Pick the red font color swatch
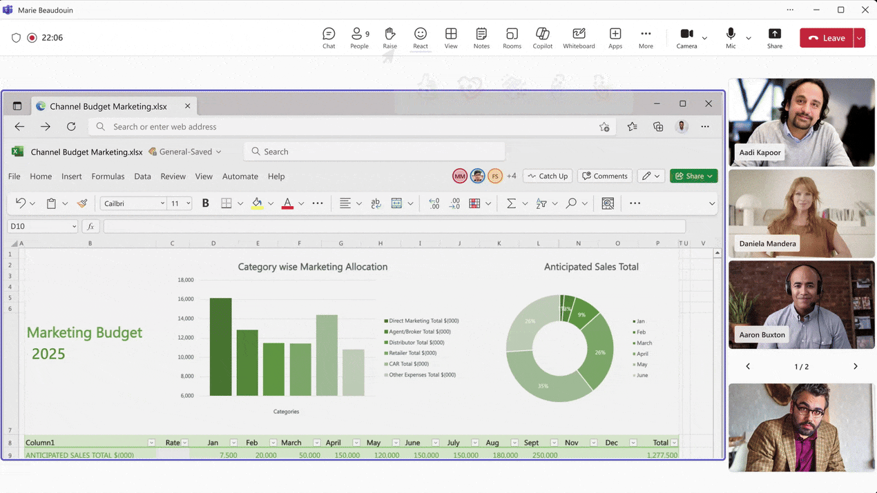Screen dimensions: 877x493 click(287, 203)
